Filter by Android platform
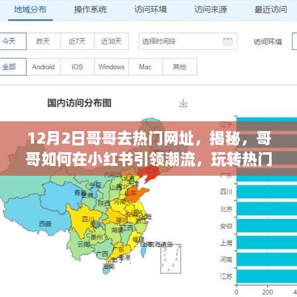 click(x=43, y=67)
